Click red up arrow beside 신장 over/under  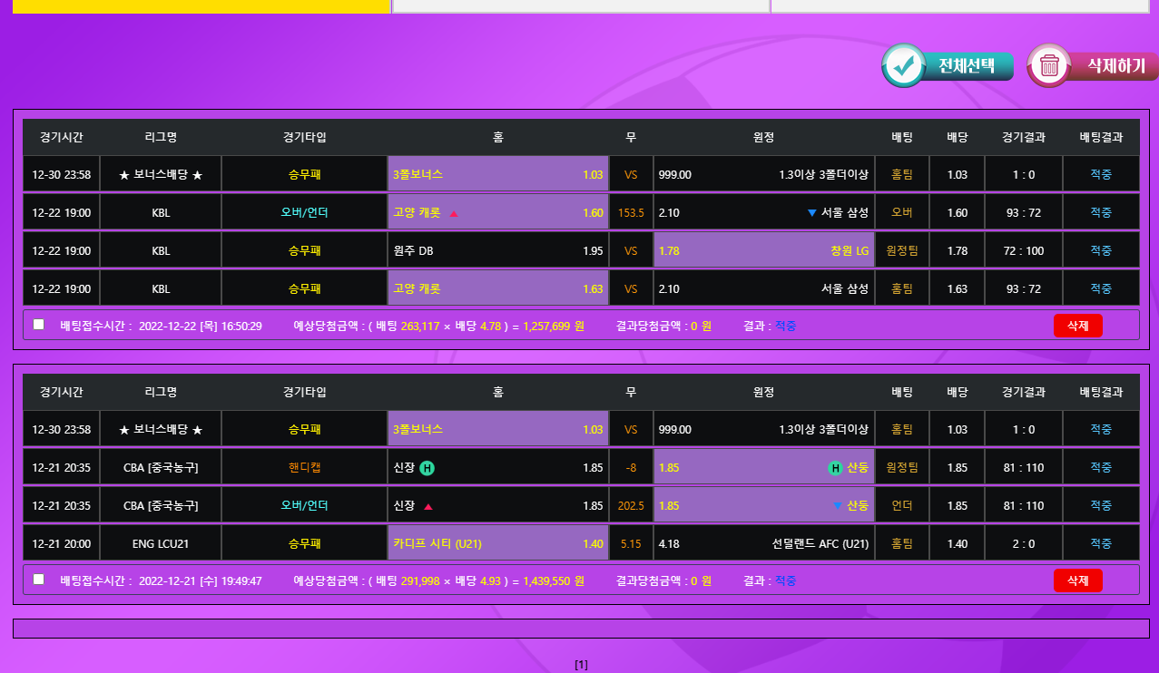click(428, 506)
